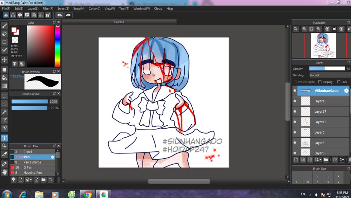Screen dimensions: 351x198
Task: Open the Cloud menu
Action: (x=158, y=9)
